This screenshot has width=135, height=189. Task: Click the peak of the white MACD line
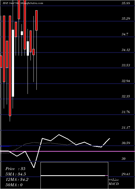click(x=59, y=134)
